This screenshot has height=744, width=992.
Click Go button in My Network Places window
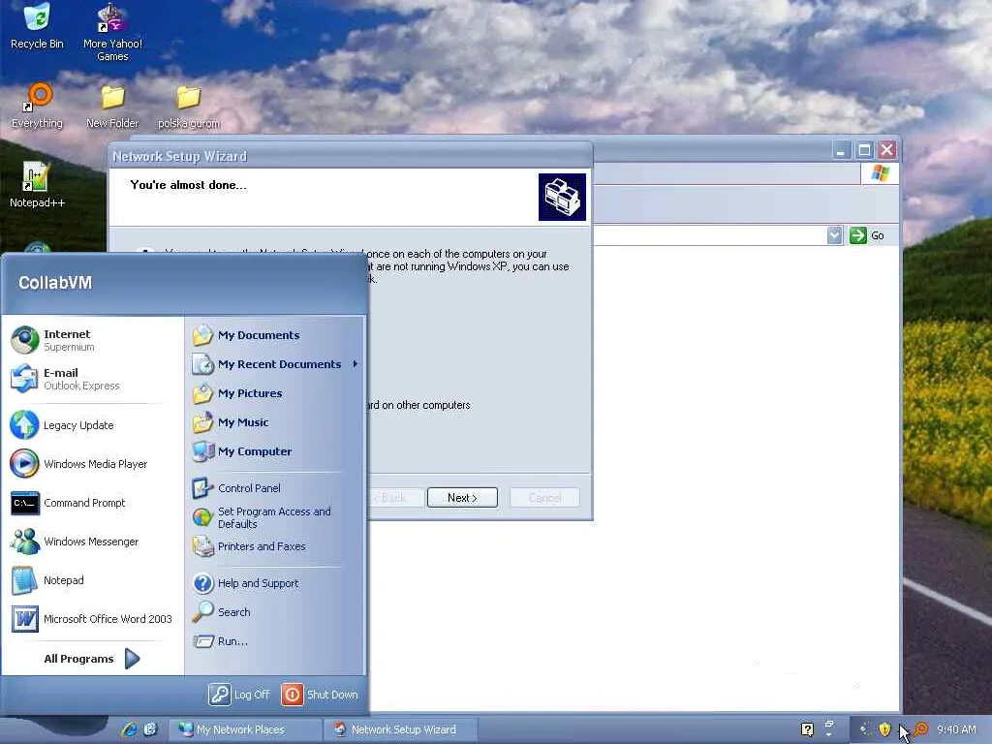[x=867, y=236]
